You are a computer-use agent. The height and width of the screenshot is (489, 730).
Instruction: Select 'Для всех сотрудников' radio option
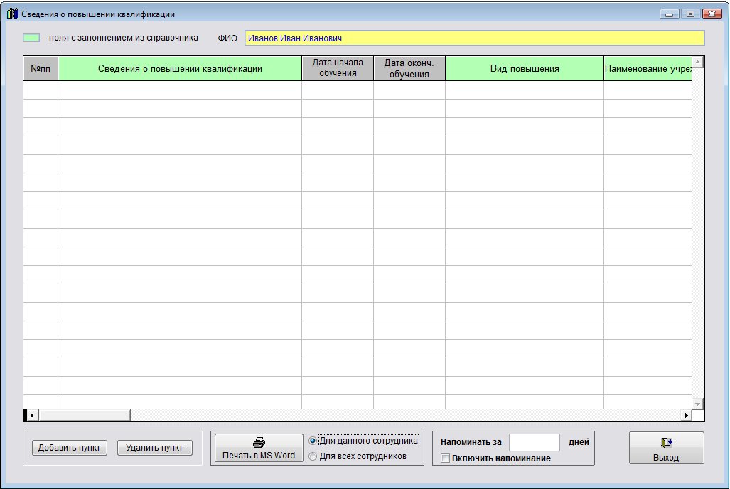(x=313, y=456)
